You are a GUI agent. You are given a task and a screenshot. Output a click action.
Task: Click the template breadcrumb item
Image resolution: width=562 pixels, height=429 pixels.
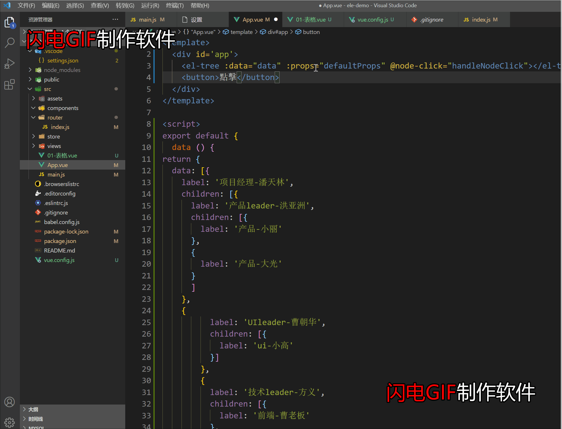click(241, 32)
